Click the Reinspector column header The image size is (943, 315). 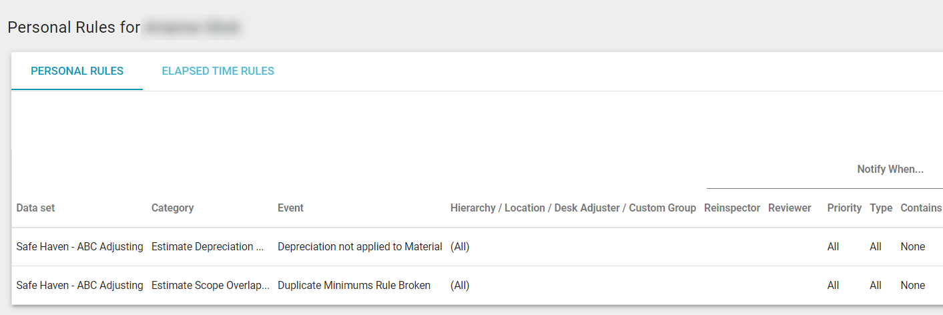pos(732,208)
